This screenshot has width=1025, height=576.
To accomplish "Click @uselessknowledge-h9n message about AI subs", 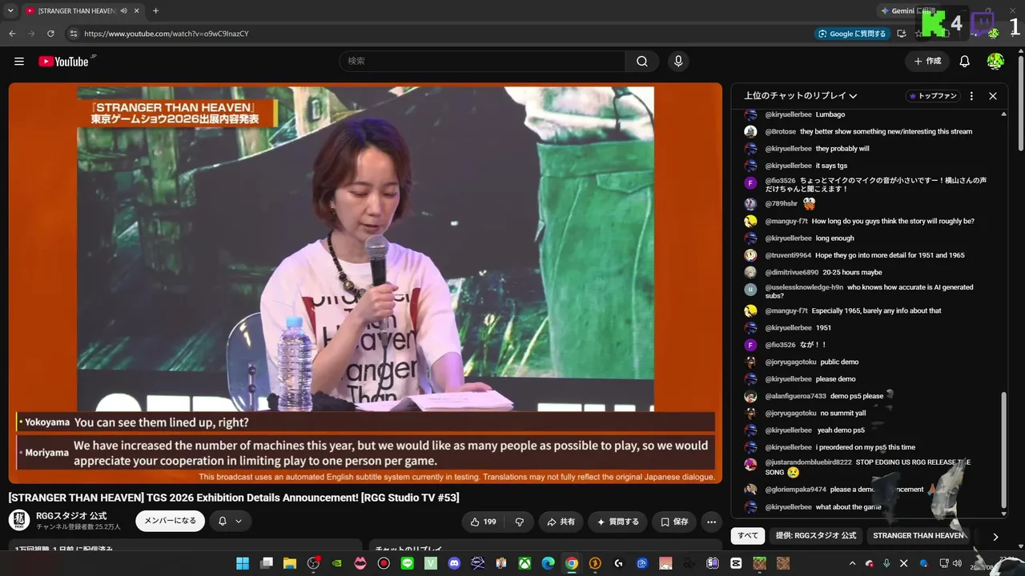I will pyautogui.click(x=870, y=291).
